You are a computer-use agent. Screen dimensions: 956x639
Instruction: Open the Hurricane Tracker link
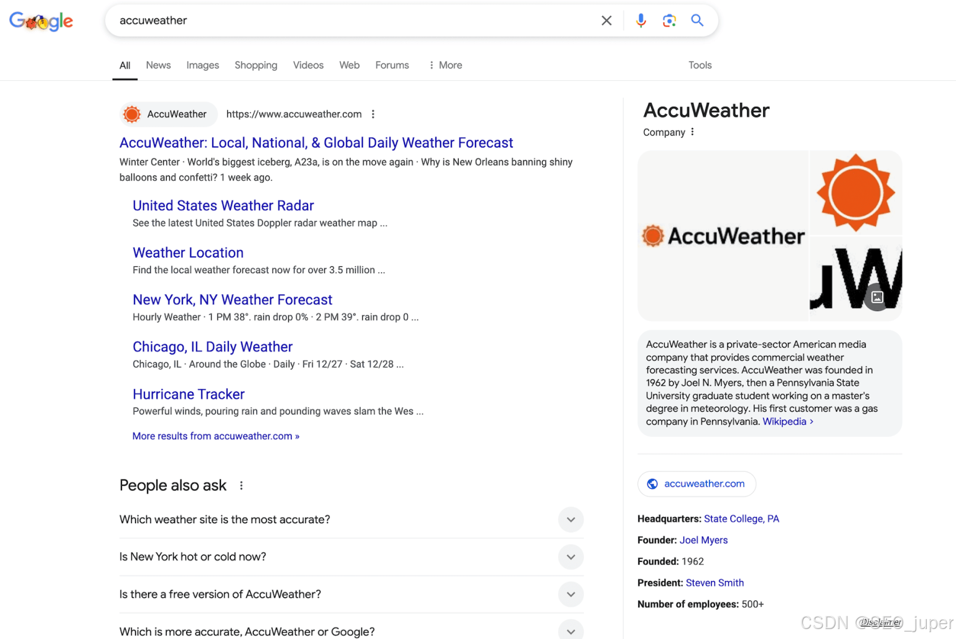[x=189, y=394]
